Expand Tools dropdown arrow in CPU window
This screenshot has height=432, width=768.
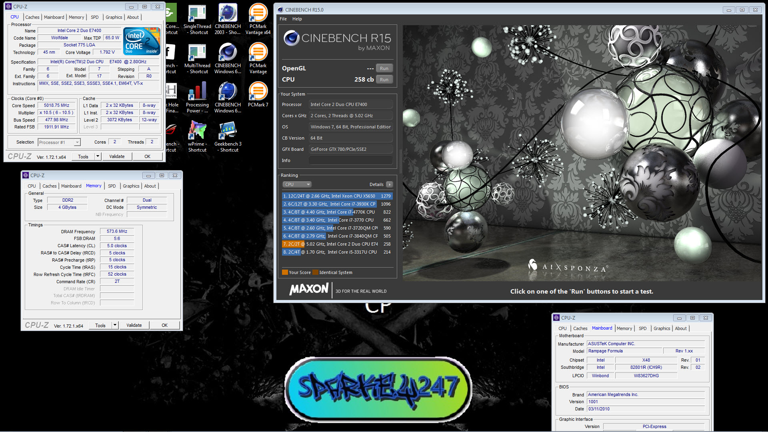[x=98, y=156]
